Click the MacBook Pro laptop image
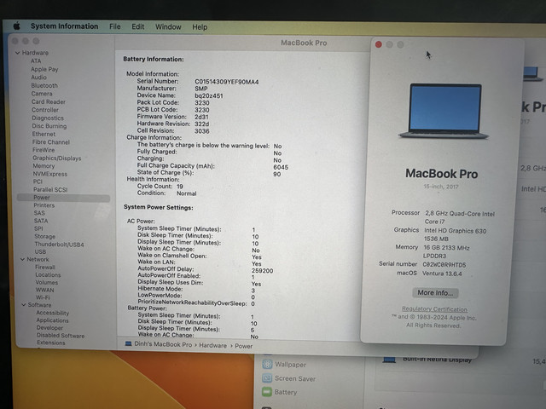 444,111
